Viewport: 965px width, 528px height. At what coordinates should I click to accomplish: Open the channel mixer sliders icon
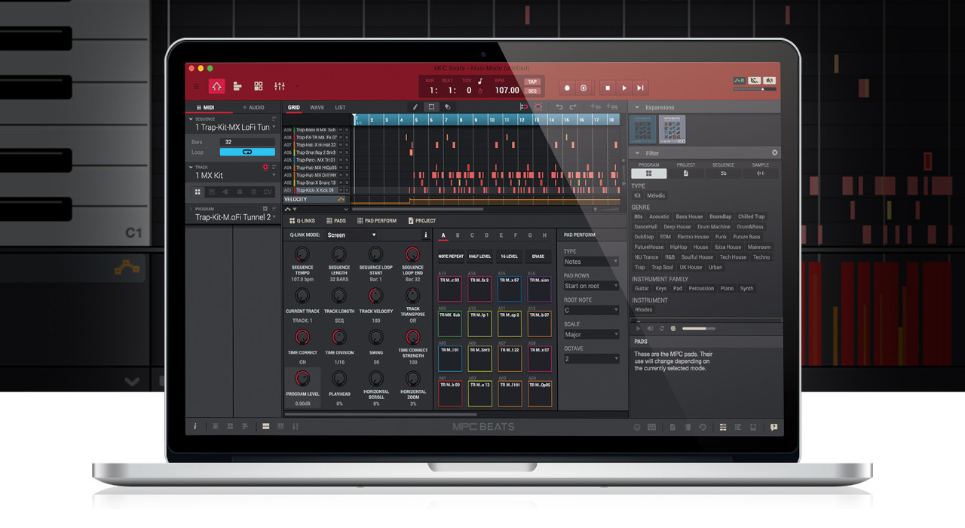(x=280, y=87)
